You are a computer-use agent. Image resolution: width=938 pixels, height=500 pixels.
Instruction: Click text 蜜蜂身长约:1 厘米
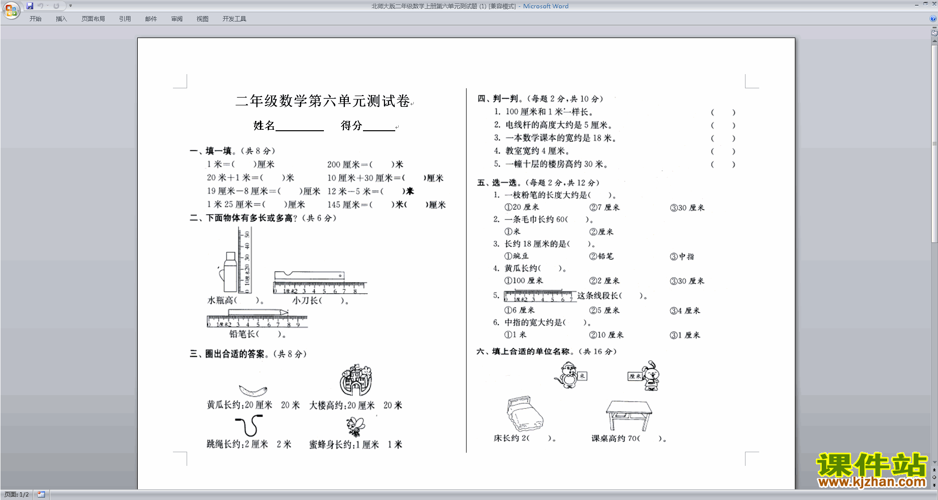pos(344,444)
